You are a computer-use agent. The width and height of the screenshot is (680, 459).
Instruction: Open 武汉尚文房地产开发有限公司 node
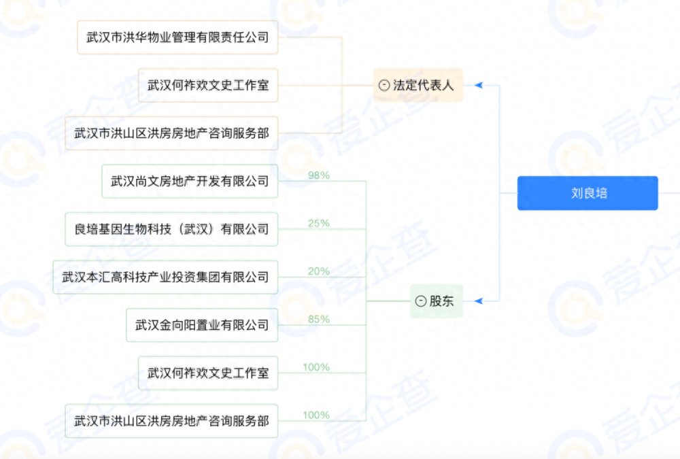pyautogui.click(x=190, y=182)
